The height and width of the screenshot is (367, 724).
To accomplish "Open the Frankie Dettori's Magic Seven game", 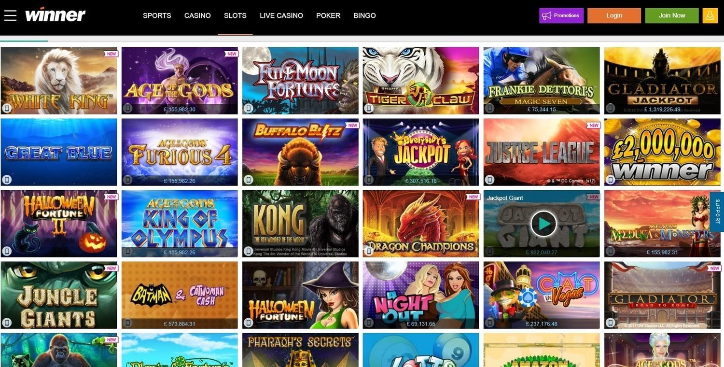I will click(x=542, y=80).
